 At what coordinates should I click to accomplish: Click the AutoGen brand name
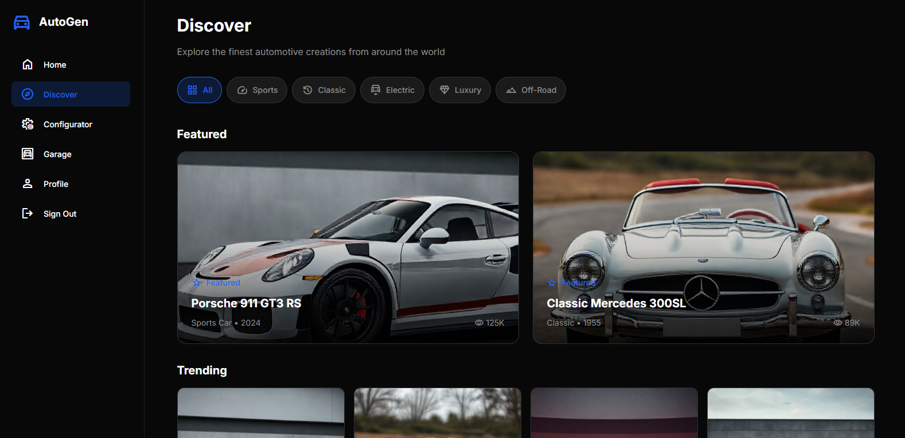pyautogui.click(x=64, y=22)
